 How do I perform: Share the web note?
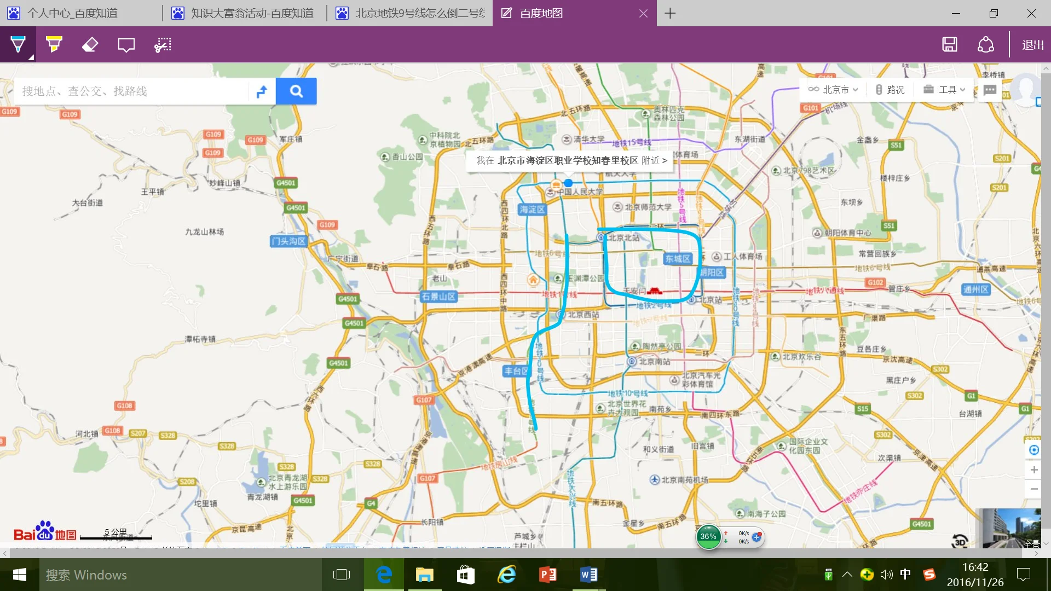click(x=985, y=44)
